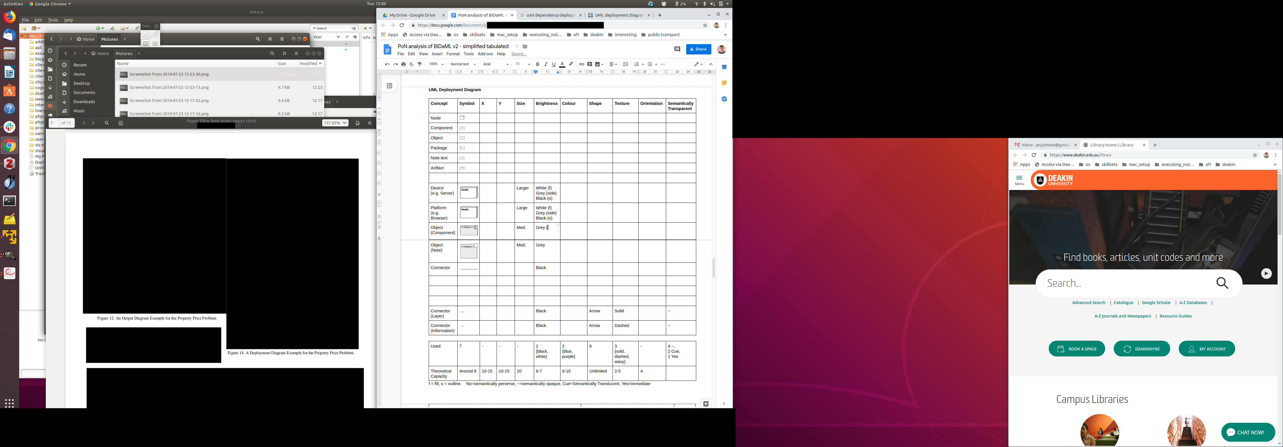Open the text colour picker
Image resolution: width=1283 pixels, height=447 pixels.
point(562,64)
